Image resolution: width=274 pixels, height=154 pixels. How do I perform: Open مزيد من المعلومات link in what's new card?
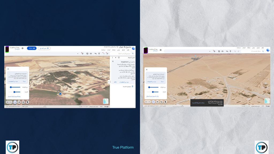(x=124, y=82)
